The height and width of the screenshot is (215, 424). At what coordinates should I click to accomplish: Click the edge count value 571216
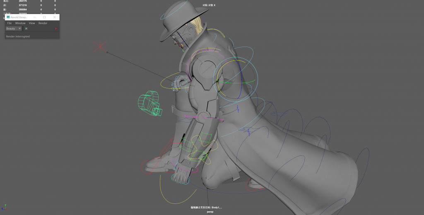[x=23, y=5]
